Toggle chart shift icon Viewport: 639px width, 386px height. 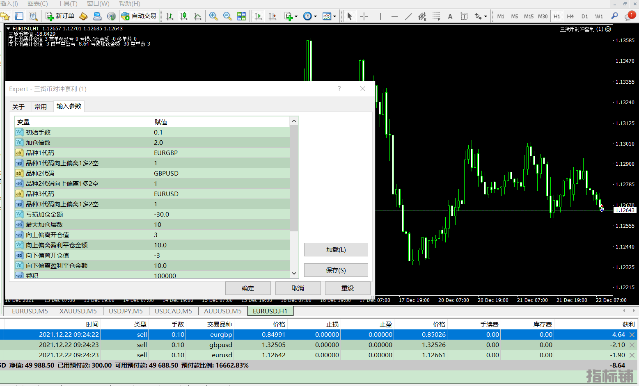click(272, 16)
